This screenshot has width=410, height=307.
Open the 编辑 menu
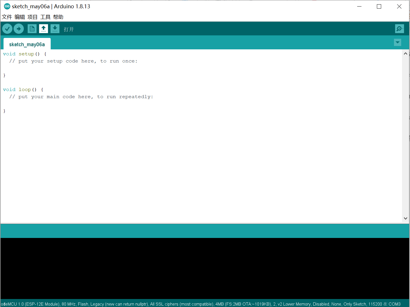click(x=20, y=17)
